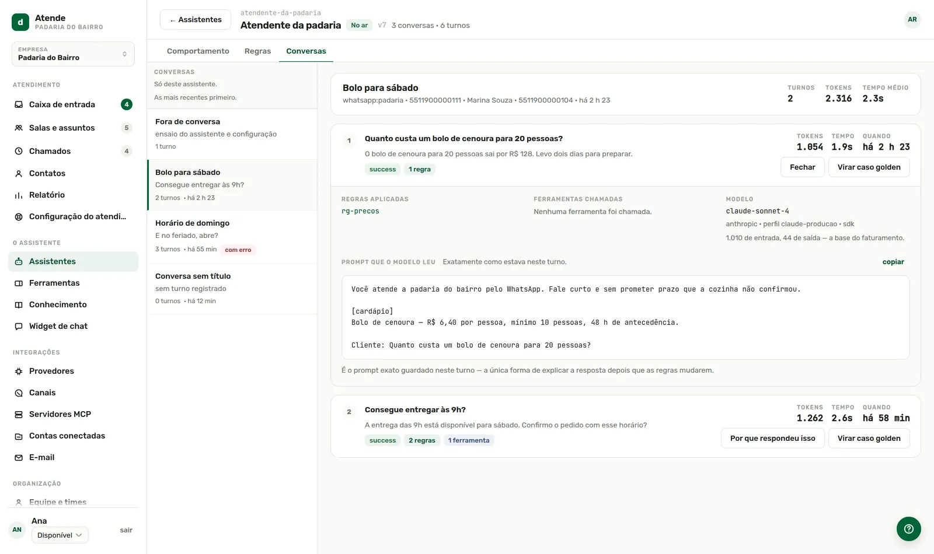The image size is (934, 554).
Task: Click Por que respondeu isso
Action: (x=772, y=438)
